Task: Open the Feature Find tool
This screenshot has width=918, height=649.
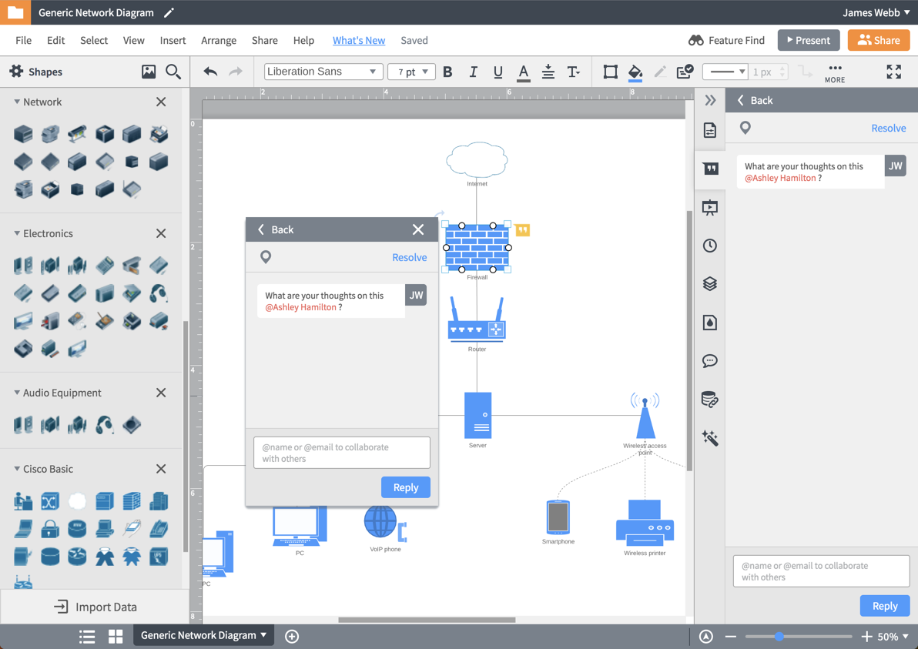Action: pyautogui.click(x=726, y=39)
